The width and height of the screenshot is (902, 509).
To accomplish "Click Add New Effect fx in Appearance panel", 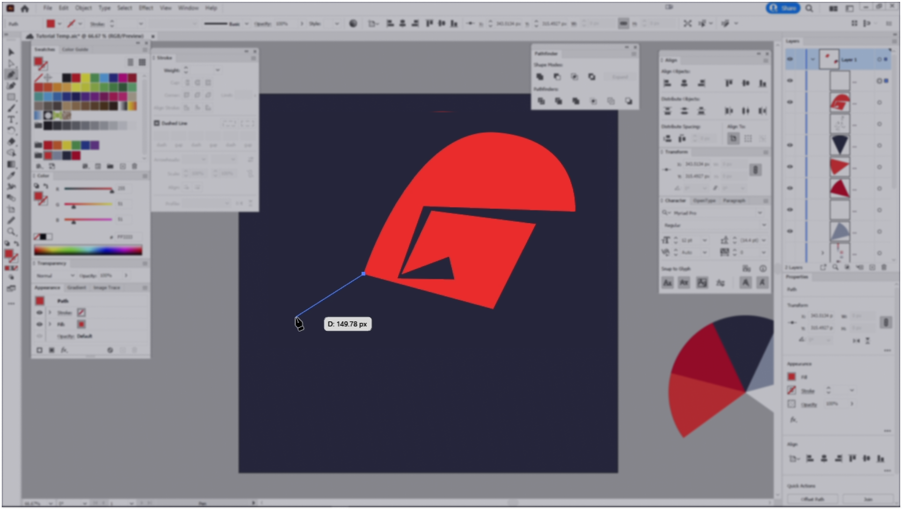I will pyautogui.click(x=64, y=350).
